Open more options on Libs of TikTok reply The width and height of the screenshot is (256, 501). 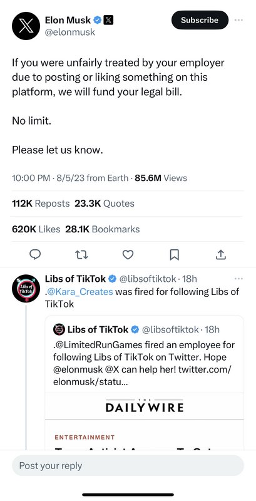click(x=238, y=279)
